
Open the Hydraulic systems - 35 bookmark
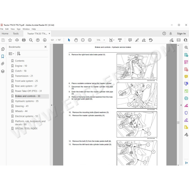click(x=27, y=101)
